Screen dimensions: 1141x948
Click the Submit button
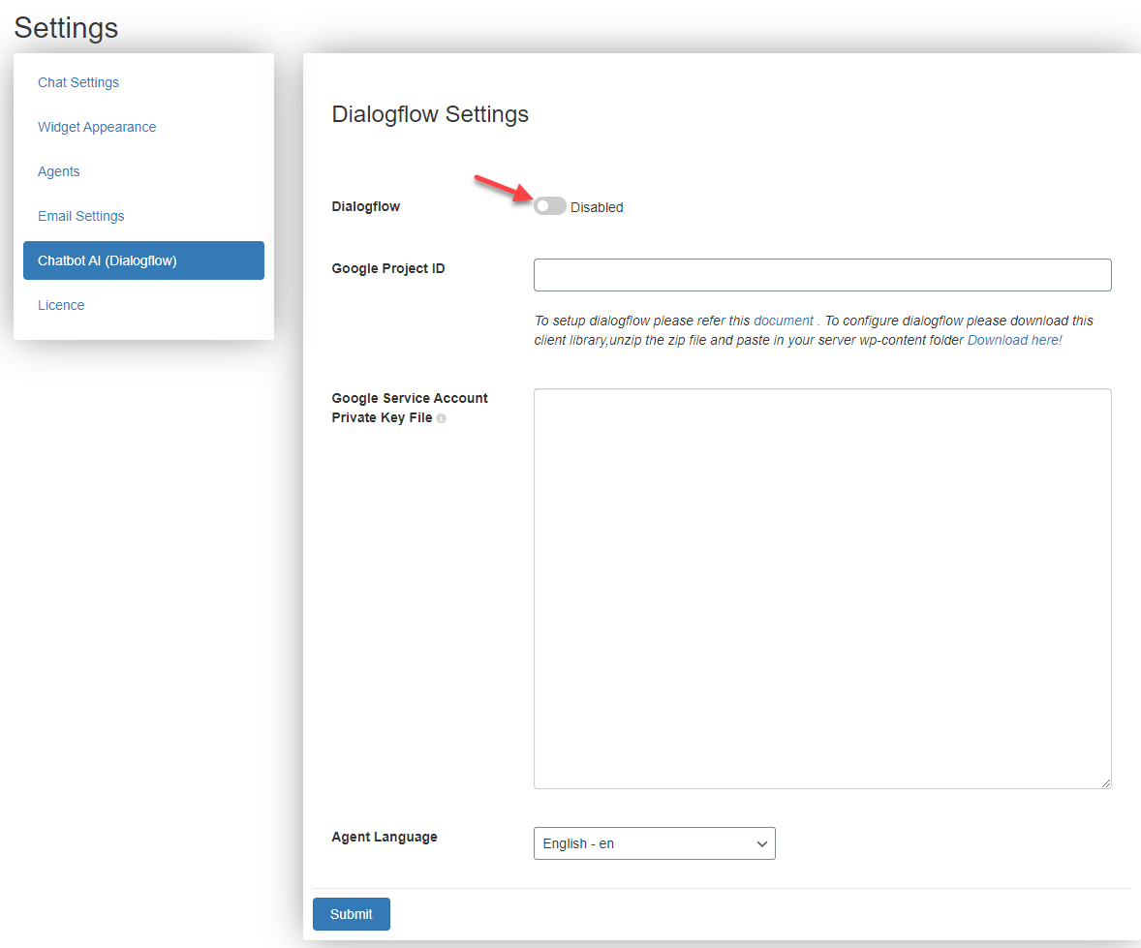point(352,914)
